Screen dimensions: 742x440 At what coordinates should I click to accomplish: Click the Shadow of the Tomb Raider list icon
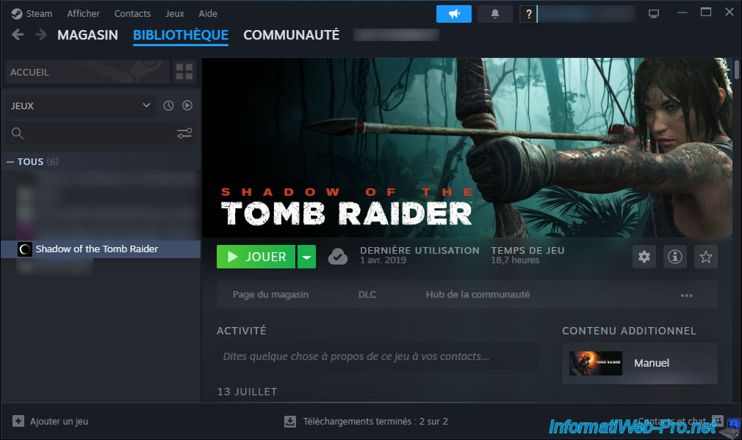[x=24, y=249]
